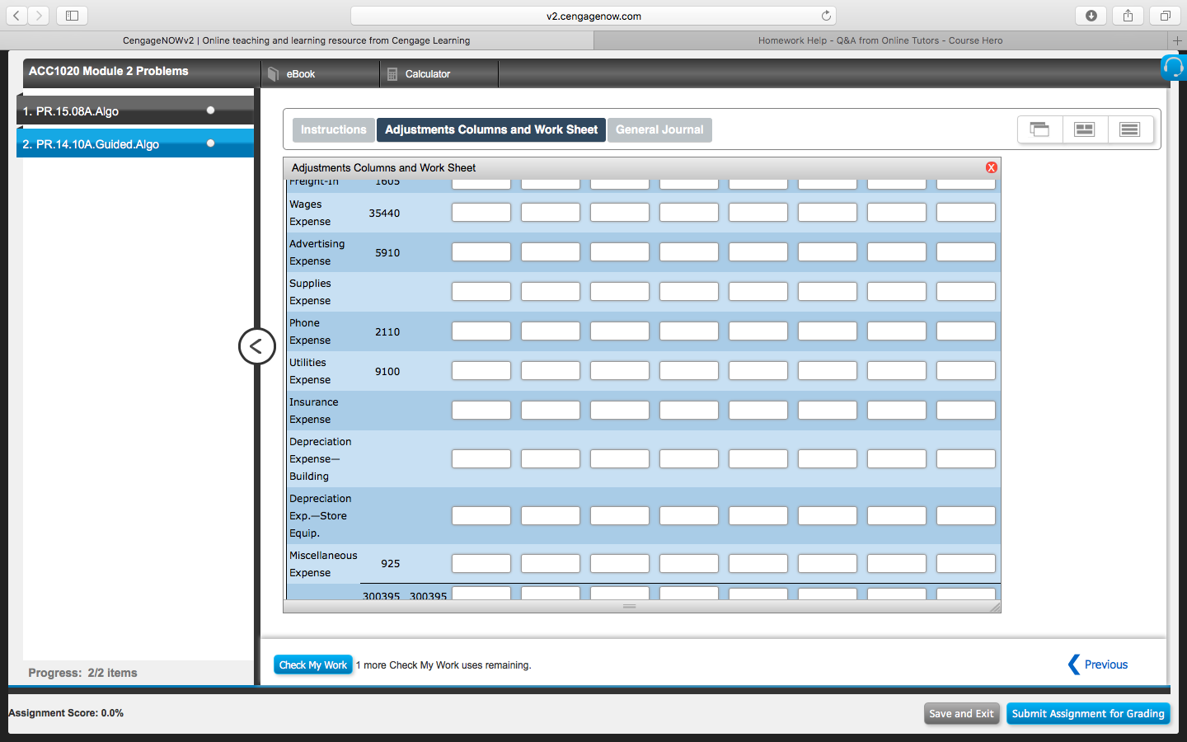Open the Calculator panel
The width and height of the screenshot is (1187, 742).
point(428,73)
